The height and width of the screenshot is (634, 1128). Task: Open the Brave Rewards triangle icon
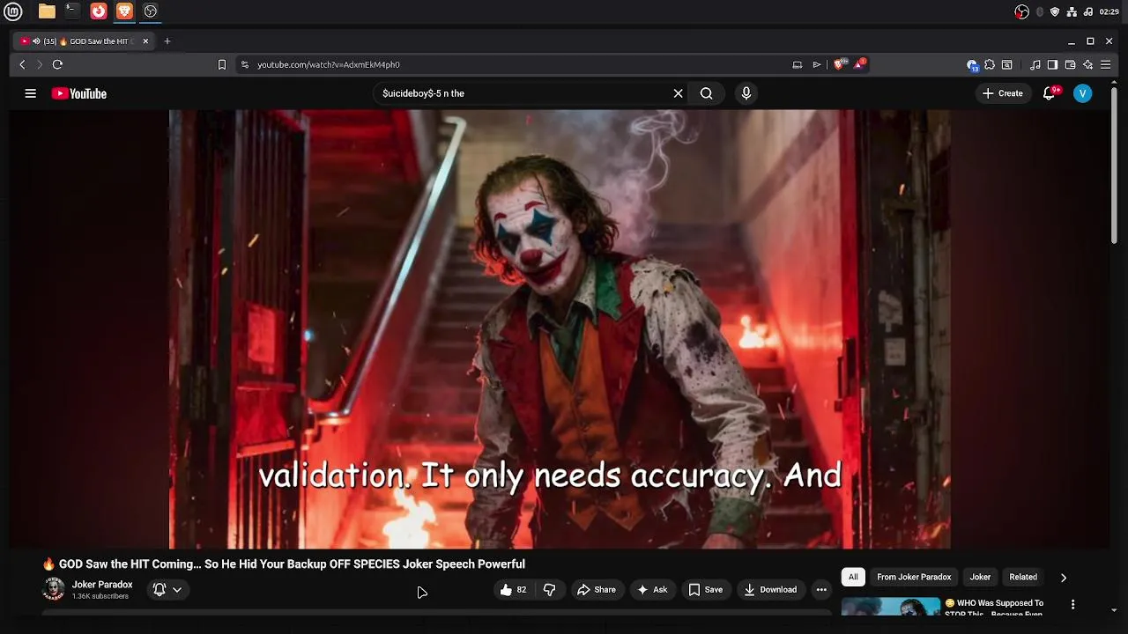[860, 64]
